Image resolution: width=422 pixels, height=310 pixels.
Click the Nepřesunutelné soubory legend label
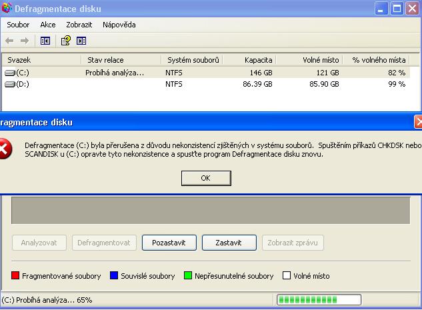pos(234,276)
